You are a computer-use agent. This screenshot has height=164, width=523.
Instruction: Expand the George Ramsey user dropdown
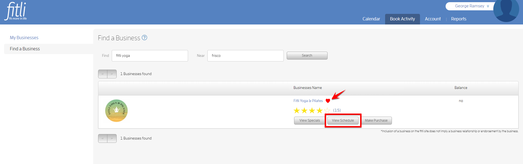point(472,6)
